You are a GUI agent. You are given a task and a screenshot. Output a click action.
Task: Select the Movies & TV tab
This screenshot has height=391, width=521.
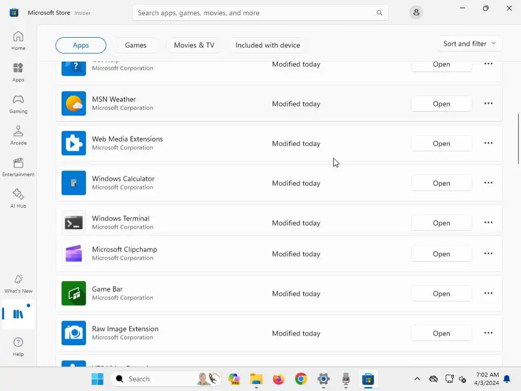(194, 45)
